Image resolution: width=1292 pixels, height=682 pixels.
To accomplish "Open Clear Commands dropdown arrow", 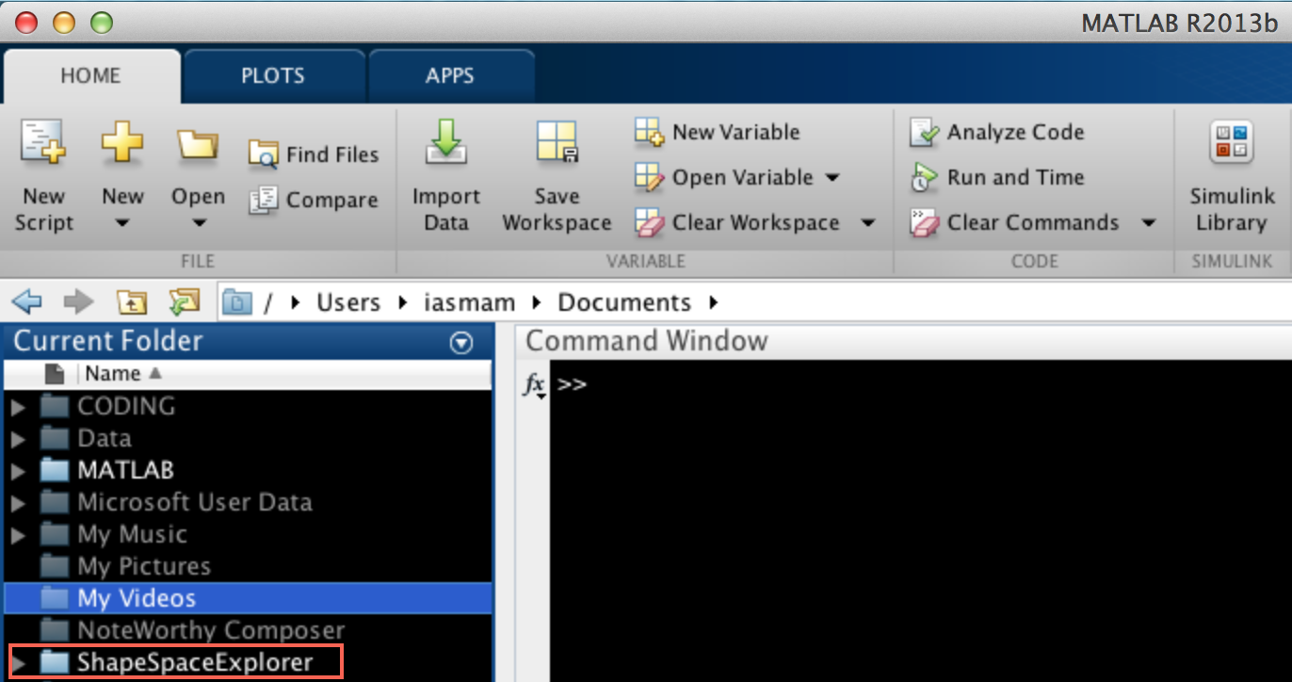I will point(1148,223).
